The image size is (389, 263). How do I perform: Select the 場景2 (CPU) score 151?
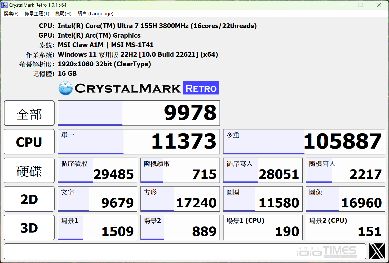pyautogui.click(x=346, y=228)
